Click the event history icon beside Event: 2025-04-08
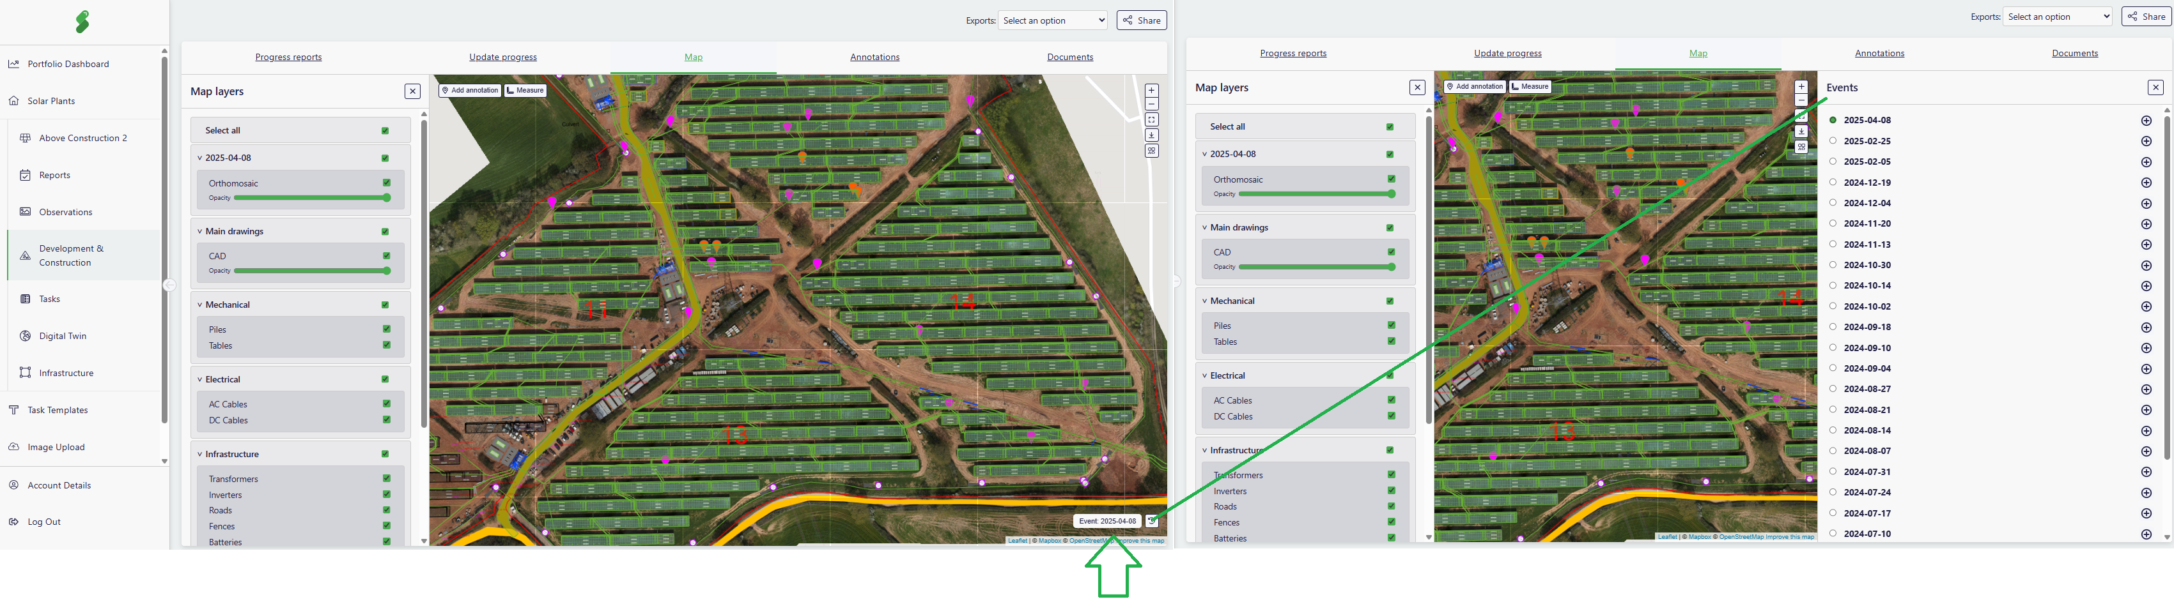2174x604 pixels. point(1152,522)
